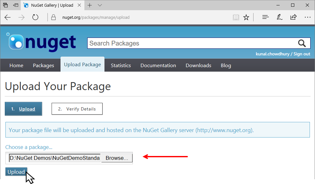This screenshot has height=184, width=315.
Task: Close the browser window
Action: click(307, 5)
